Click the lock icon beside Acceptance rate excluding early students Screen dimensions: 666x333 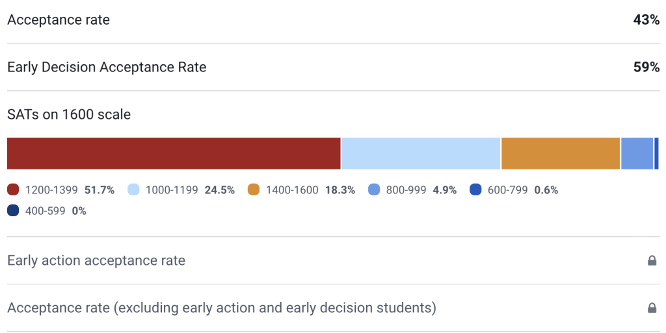point(652,308)
